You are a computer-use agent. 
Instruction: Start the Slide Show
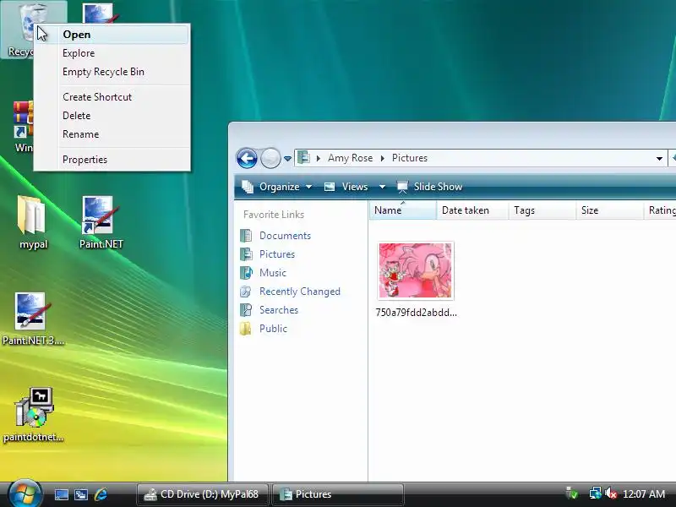429,187
